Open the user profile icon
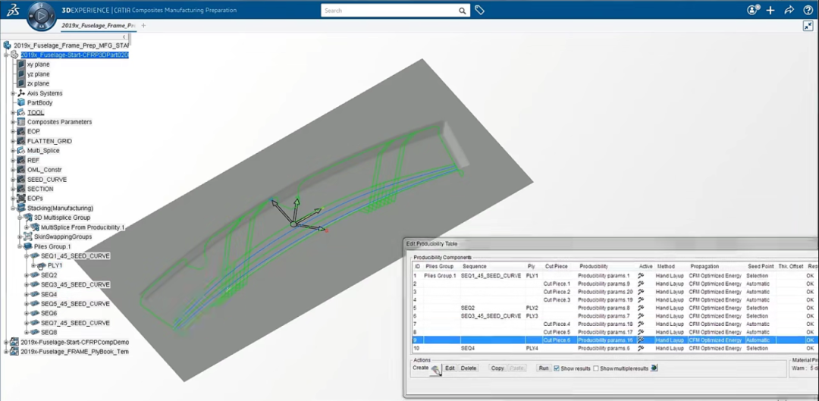 pos(753,10)
